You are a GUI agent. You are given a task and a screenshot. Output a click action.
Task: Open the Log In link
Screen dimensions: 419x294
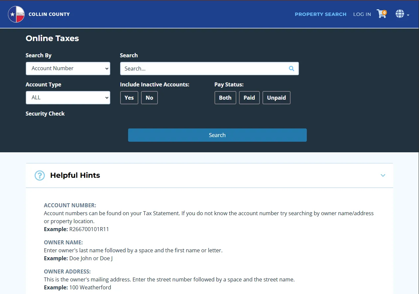(x=362, y=14)
